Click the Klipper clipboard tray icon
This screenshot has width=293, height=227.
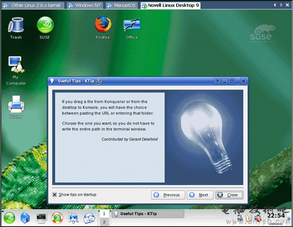[249, 218]
